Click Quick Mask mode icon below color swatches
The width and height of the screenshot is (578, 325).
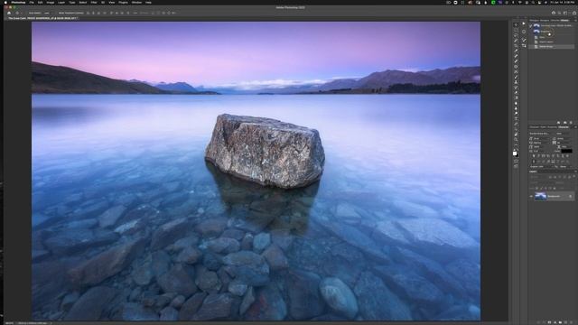point(516,161)
